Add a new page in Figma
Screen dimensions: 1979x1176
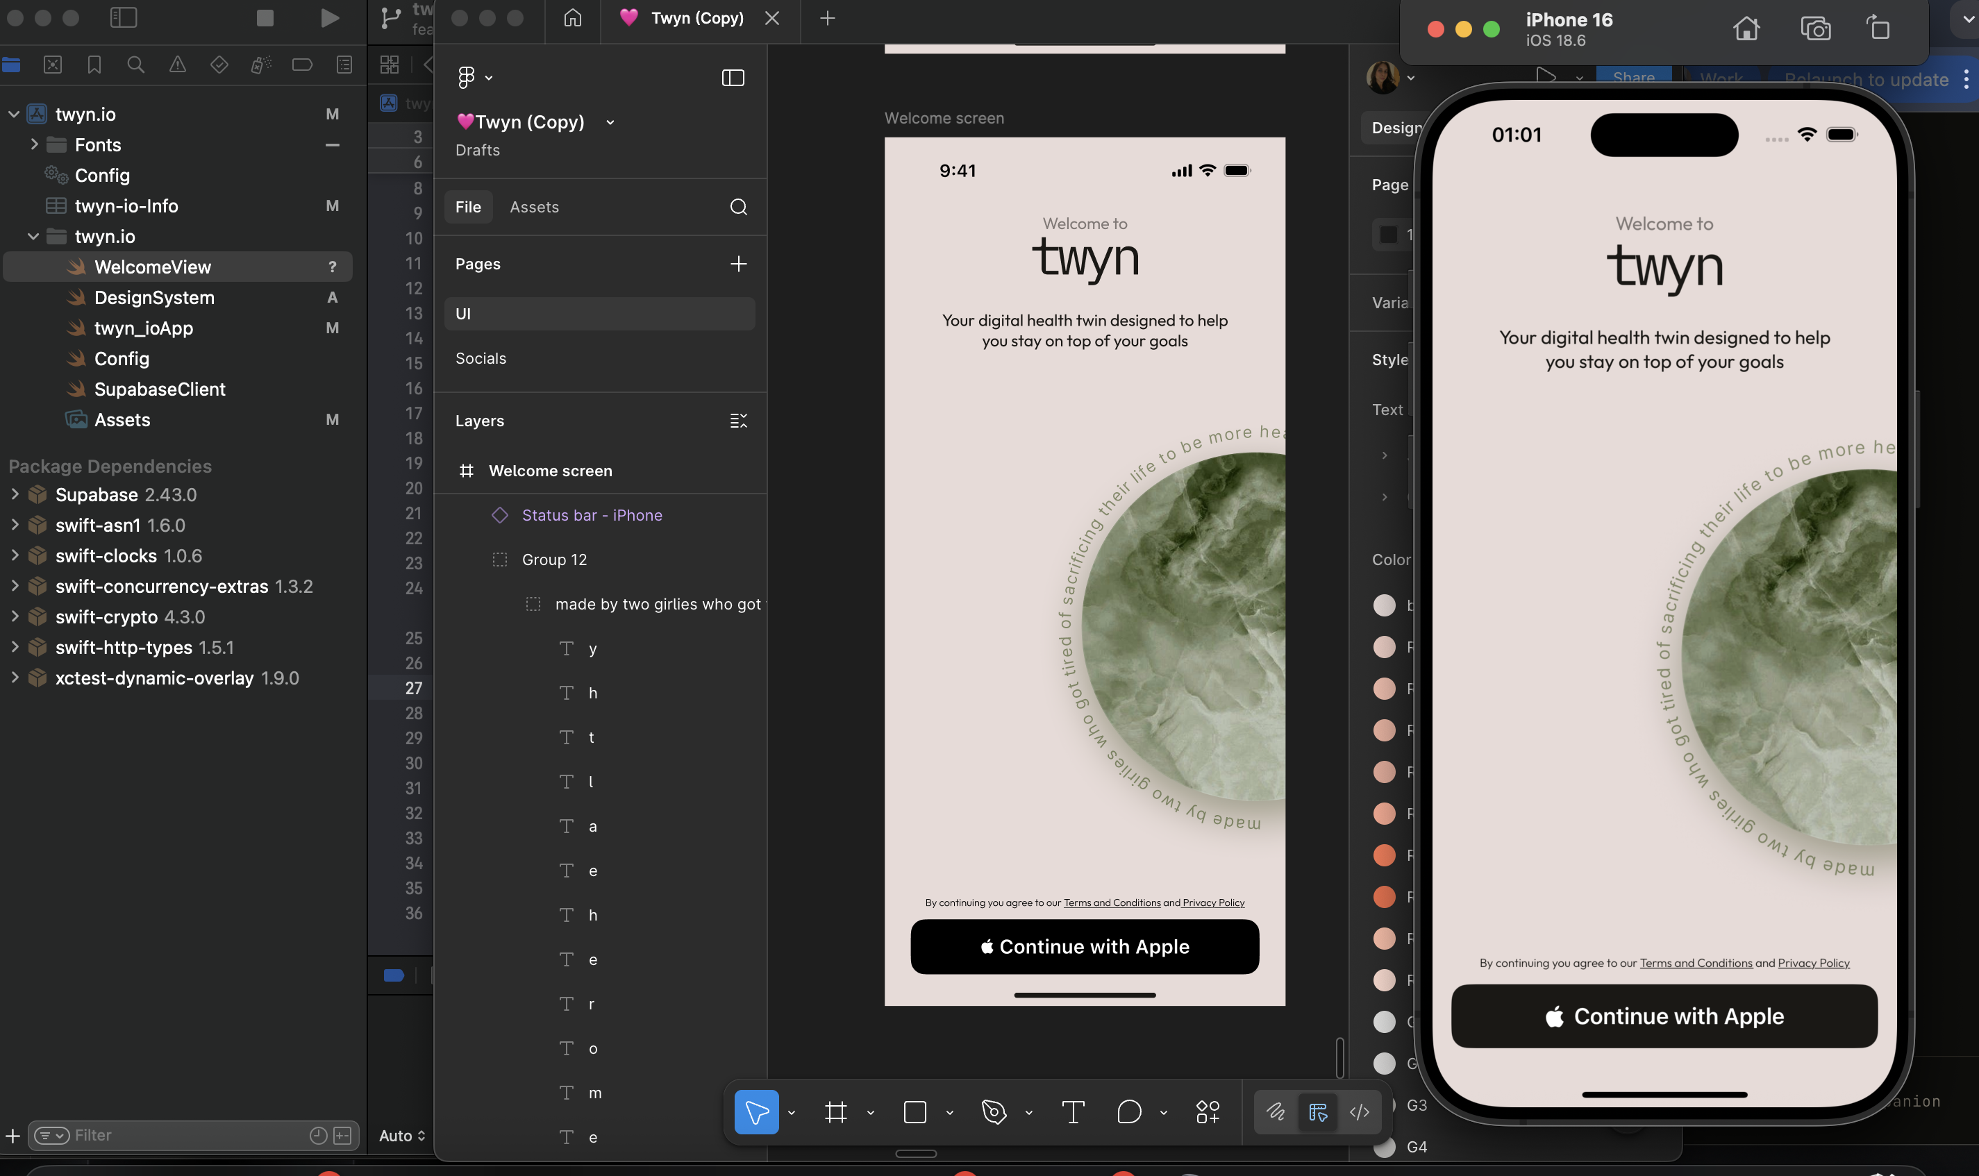739,264
